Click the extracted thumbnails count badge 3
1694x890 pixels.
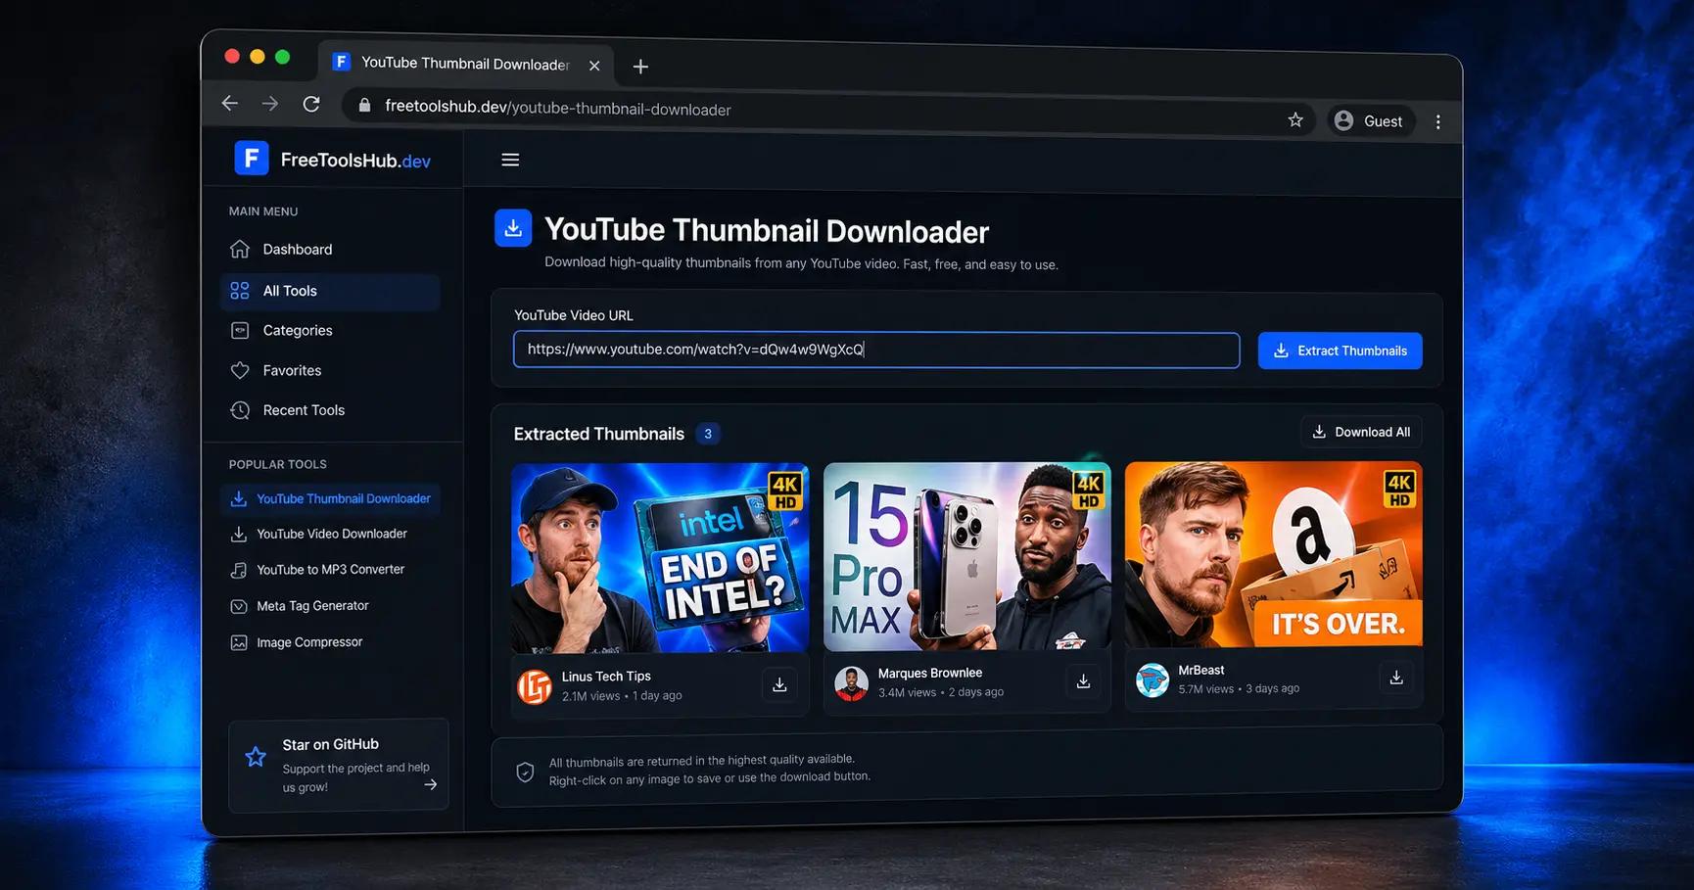point(708,434)
